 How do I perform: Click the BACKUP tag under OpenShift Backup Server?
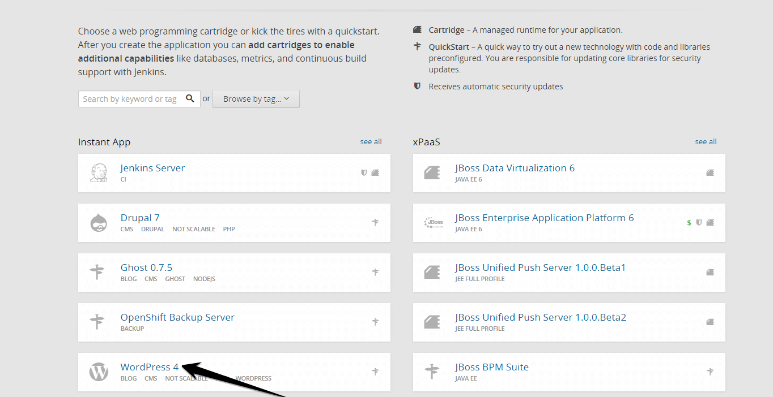click(132, 329)
